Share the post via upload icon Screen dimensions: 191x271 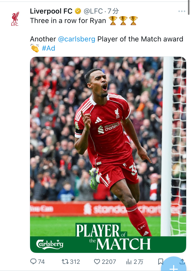click(x=182, y=262)
